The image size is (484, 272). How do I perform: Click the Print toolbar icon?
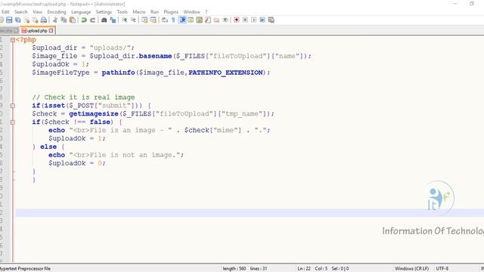[44, 20]
